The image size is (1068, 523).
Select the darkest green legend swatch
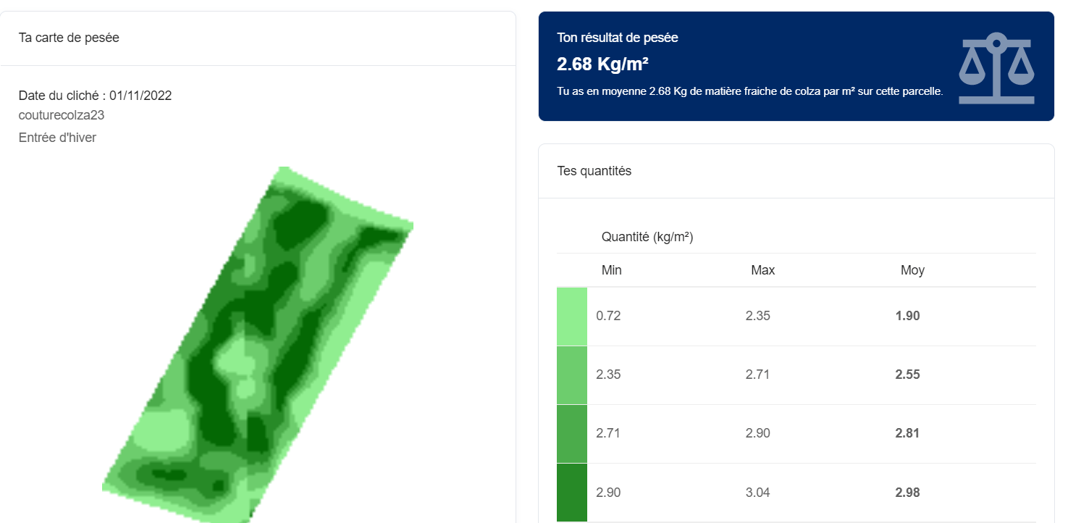pos(572,493)
